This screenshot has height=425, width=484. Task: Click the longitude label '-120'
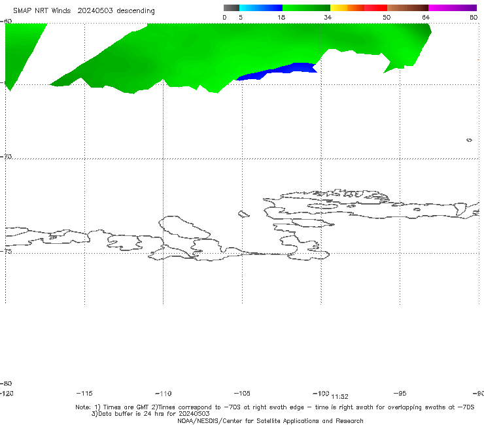[x=7, y=394]
